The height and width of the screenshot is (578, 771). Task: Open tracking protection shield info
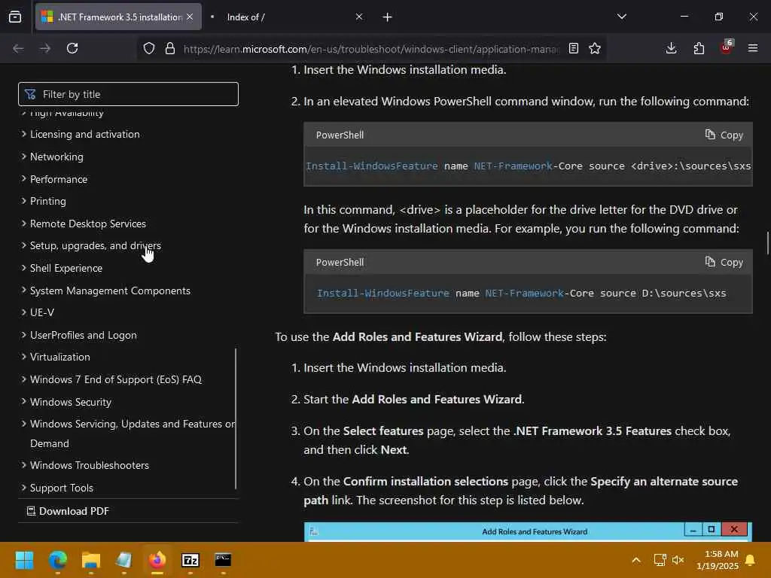click(149, 48)
